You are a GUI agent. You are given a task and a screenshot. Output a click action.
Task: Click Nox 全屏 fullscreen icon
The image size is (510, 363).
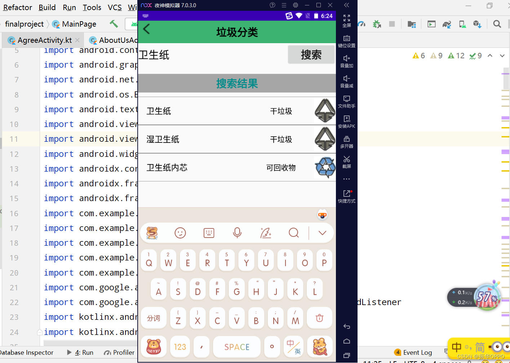click(x=347, y=21)
